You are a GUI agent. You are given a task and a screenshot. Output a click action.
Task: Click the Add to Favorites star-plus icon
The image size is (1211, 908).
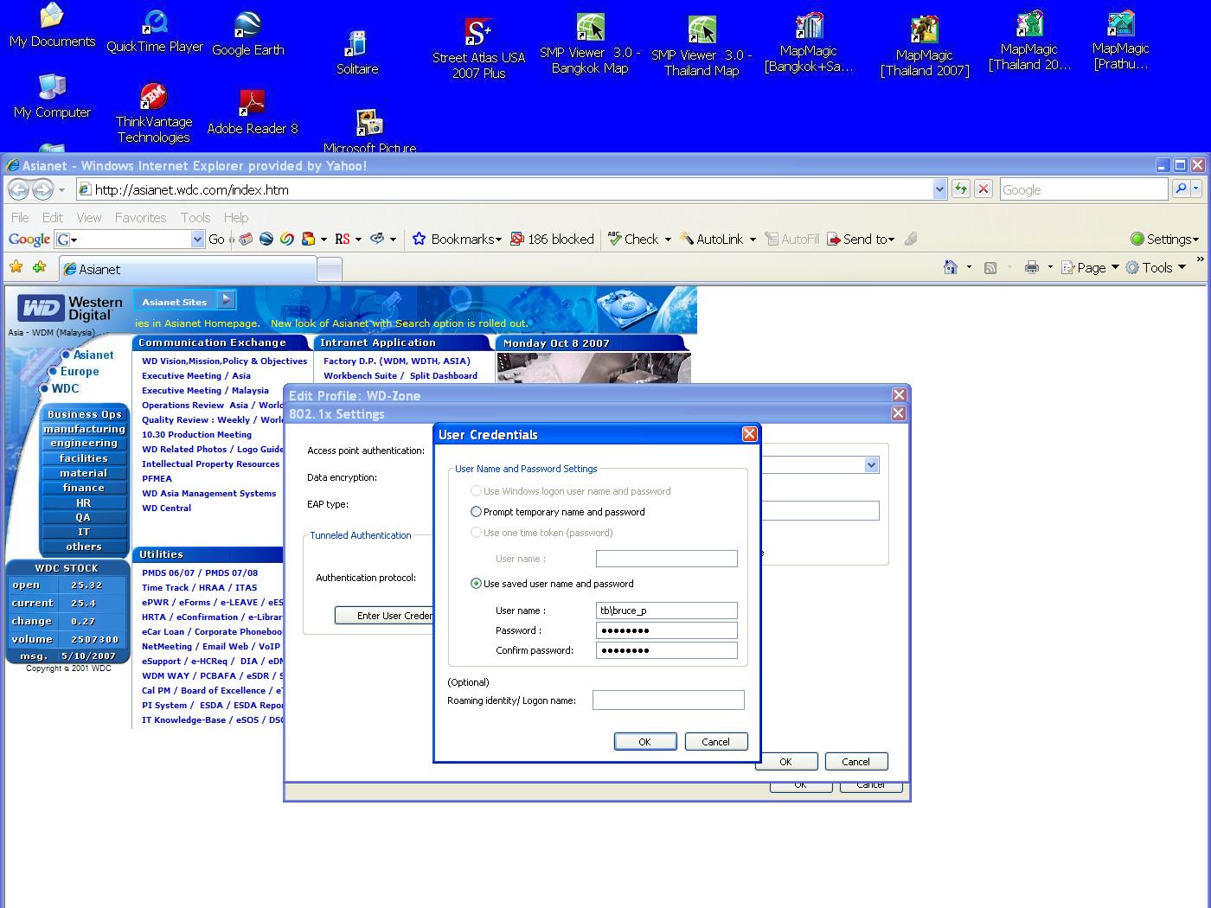(39, 268)
